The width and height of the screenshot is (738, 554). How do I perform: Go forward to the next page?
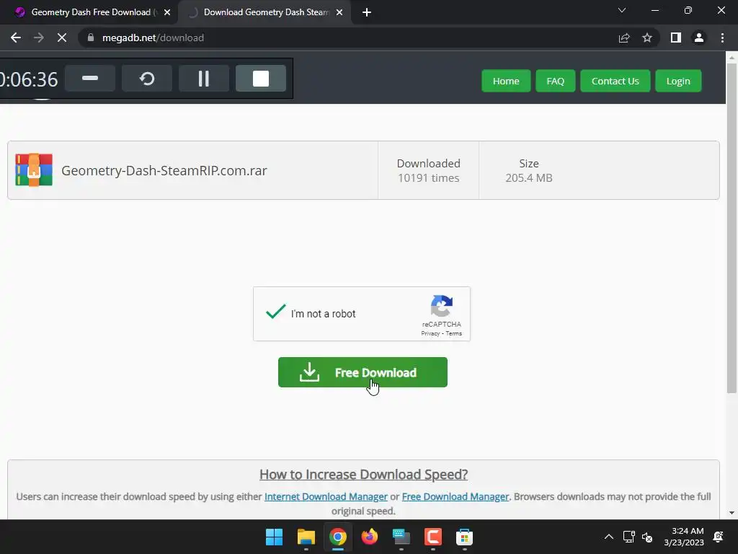pyautogui.click(x=39, y=38)
